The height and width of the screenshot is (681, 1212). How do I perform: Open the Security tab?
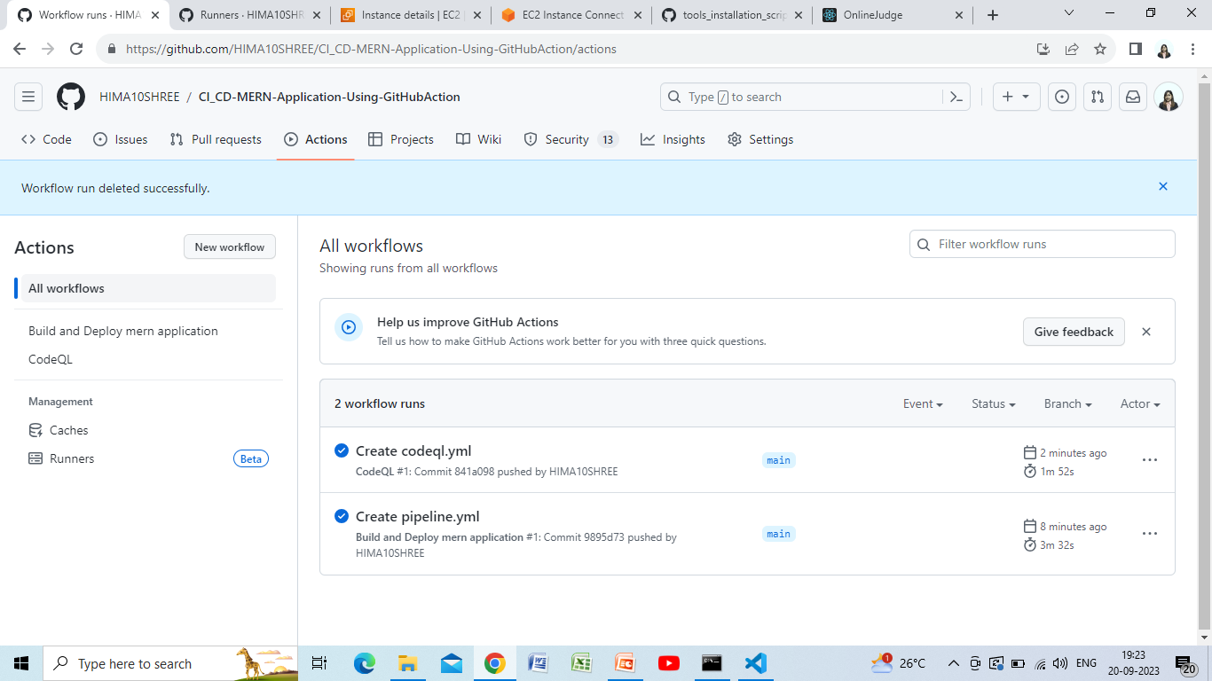(571, 139)
